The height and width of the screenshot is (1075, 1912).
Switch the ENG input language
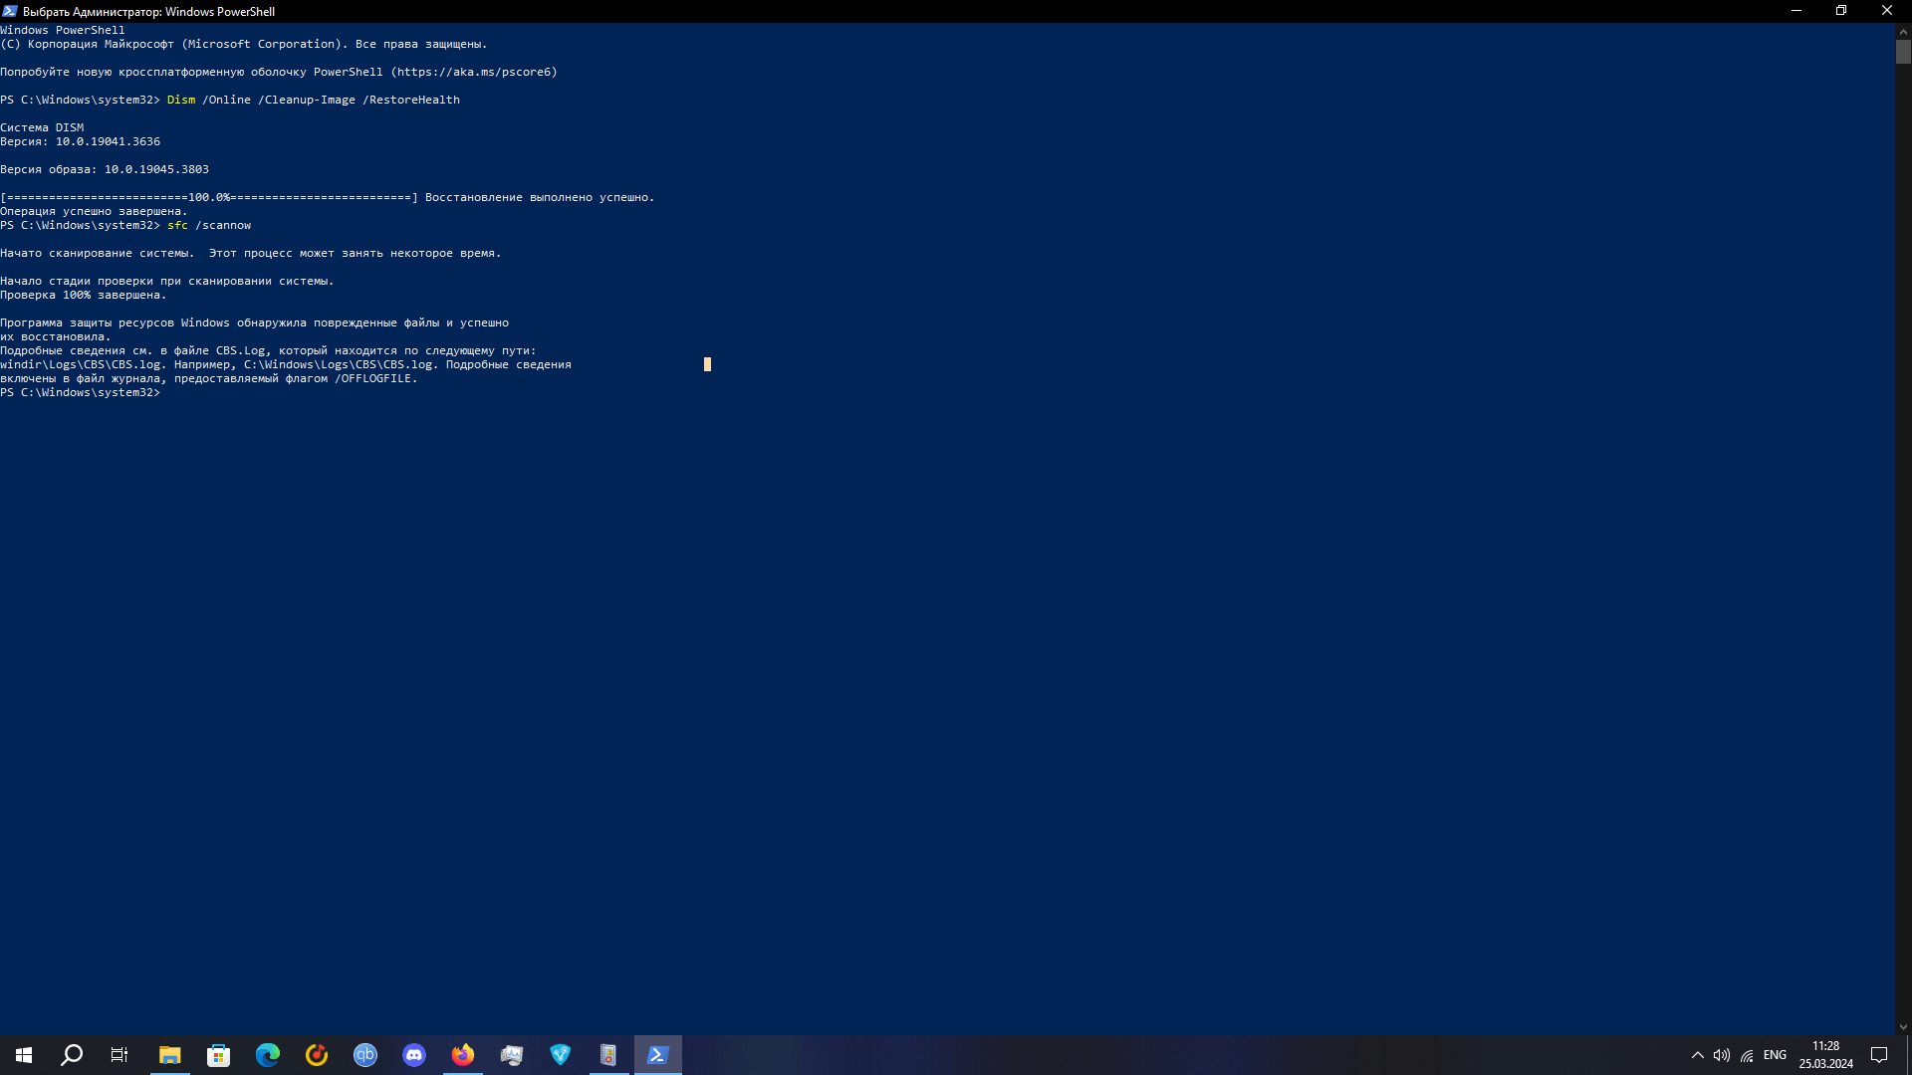1775,1055
